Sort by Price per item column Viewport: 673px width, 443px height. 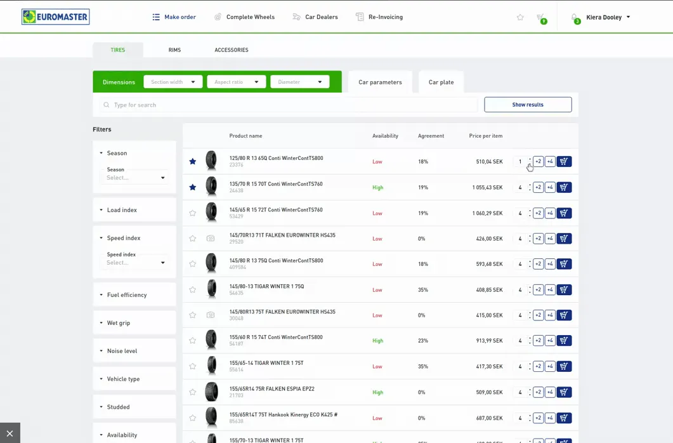click(485, 136)
